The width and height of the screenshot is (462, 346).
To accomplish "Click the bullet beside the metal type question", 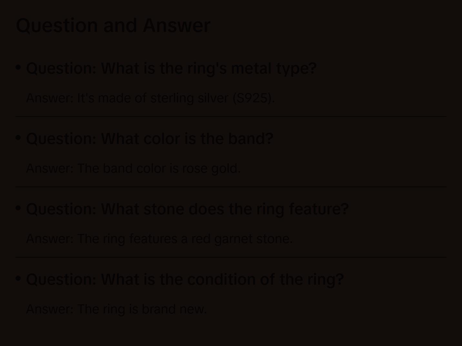I will [x=18, y=67].
